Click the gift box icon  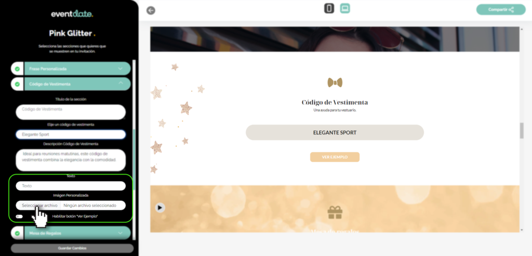tap(335, 212)
